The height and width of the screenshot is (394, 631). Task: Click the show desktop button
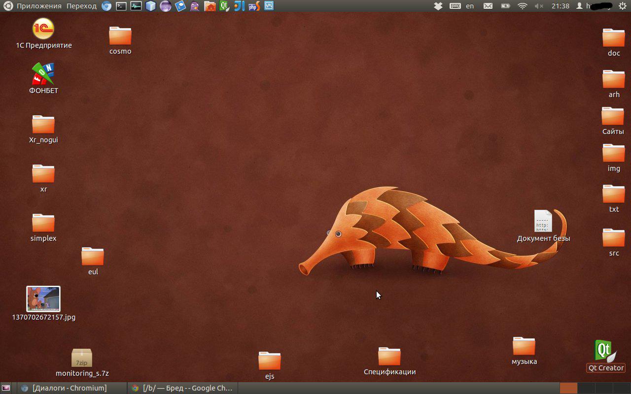[x=6, y=388]
